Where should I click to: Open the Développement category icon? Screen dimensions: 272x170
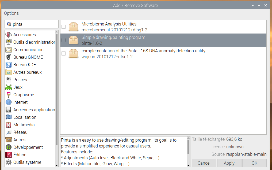(x=9, y=147)
